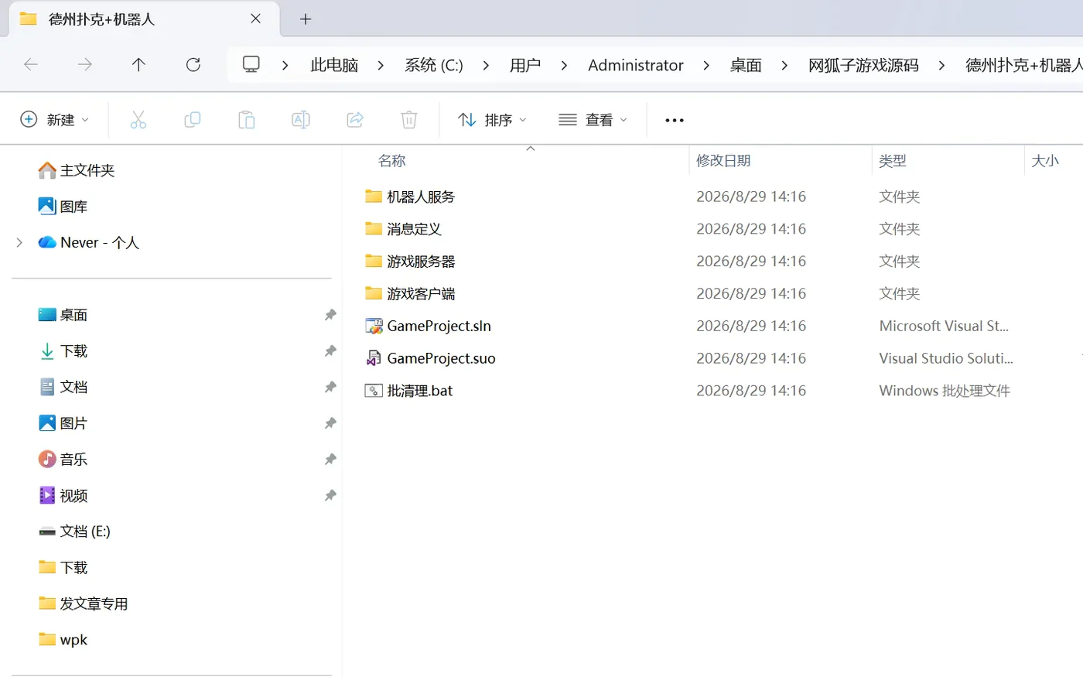Click the 游戏服务器 folder icon
Viewport: 1083px width, 677px height.
pos(374,262)
